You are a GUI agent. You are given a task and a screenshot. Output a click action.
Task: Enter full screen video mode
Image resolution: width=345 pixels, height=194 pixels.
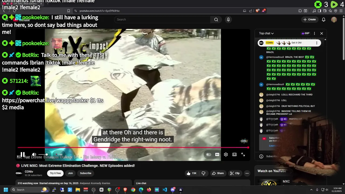pyautogui.click(x=243, y=154)
